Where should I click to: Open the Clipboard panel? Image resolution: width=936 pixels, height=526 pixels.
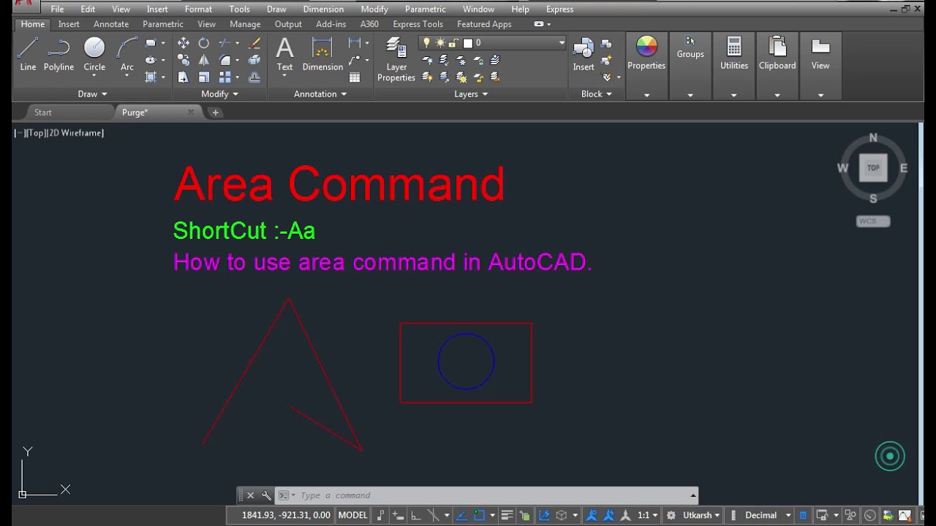(x=777, y=53)
